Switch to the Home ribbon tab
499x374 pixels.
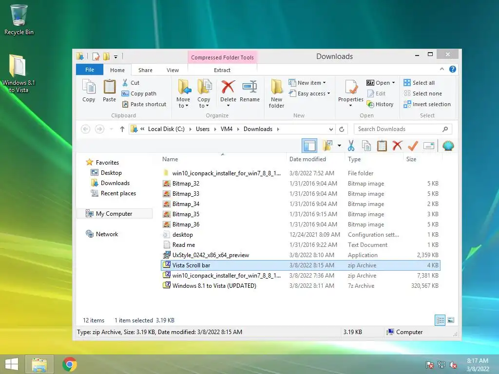tap(117, 70)
